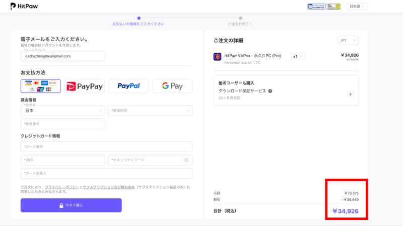403x226 pixels.
Task: Click the ¥34,926 total amount
Action: (x=346, y=211)
